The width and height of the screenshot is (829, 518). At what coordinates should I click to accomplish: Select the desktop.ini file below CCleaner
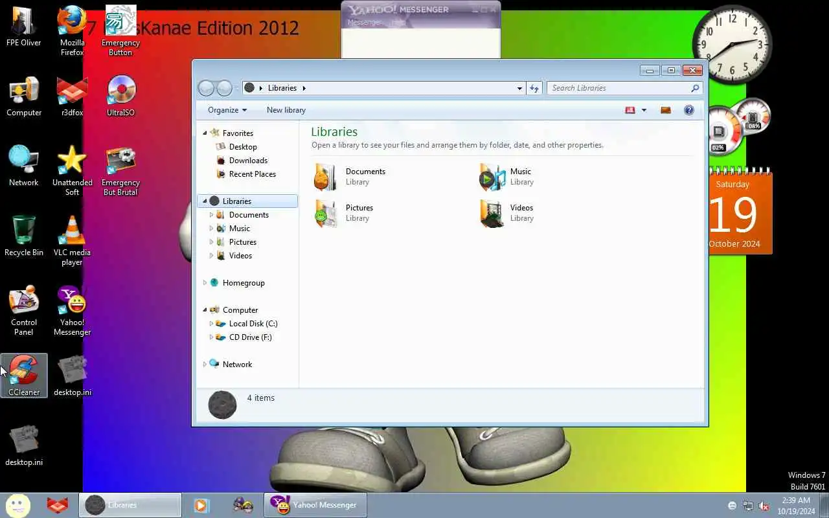pos(24,445)
